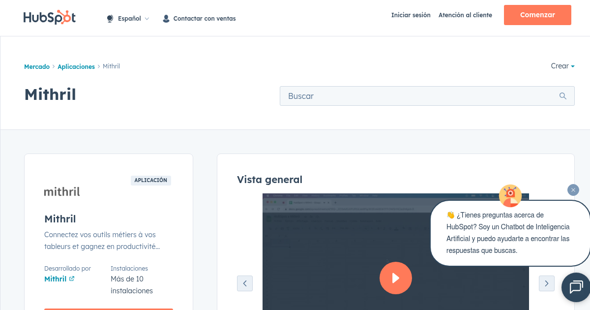Click the external link icon beside Mithril developer
Viewport: 590px width, 310px height.
tap(71, 279)
